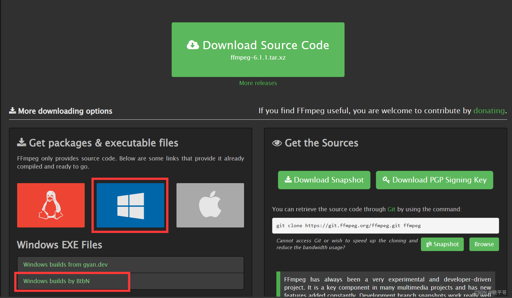
Task: Click the Browse button
Action: tap(484, 244)
